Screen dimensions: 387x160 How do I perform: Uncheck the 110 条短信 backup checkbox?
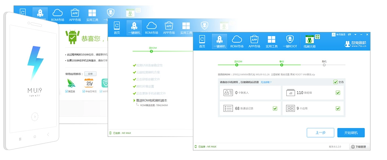coord(338,93)
